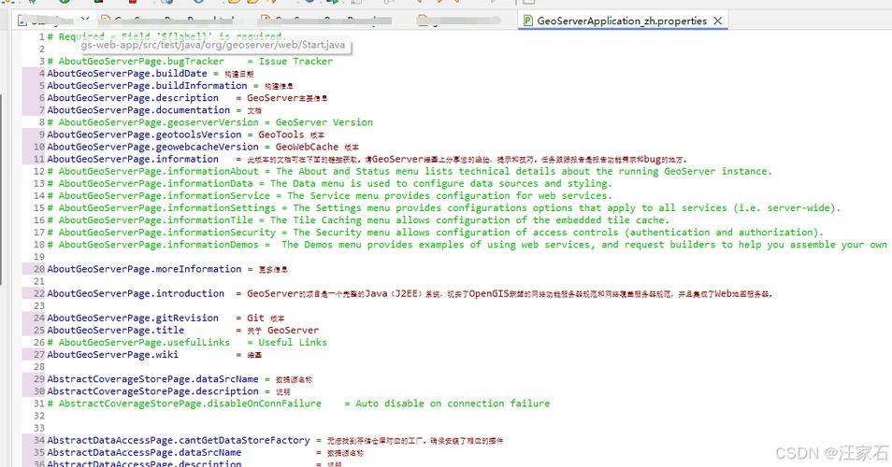Screen dimensions: 892x467
Task: Click the properties file icon on active tab
Action: pyautogui.click(x=528, y=21)
